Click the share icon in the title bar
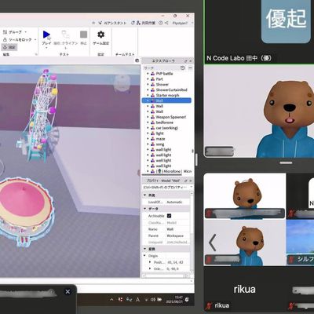 pos(166,23)
